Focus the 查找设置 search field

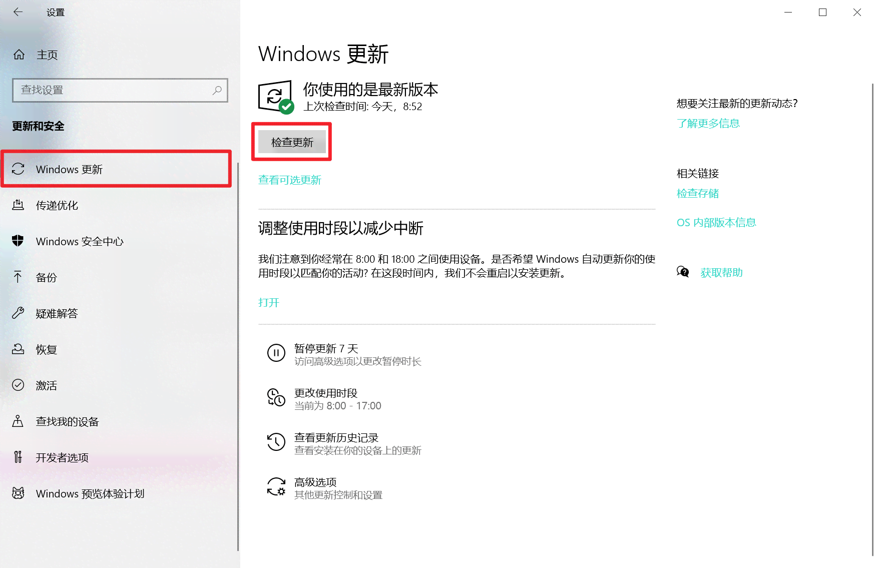point(120,90)
